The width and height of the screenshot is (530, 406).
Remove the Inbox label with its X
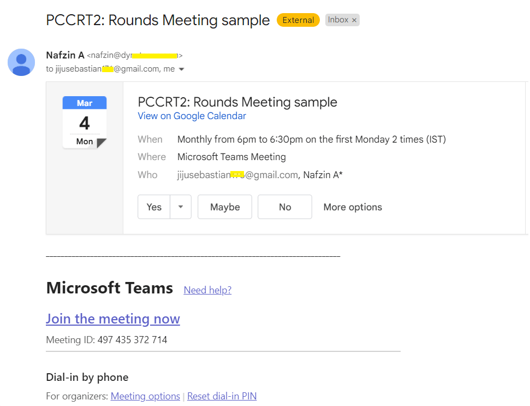point(354,20)
